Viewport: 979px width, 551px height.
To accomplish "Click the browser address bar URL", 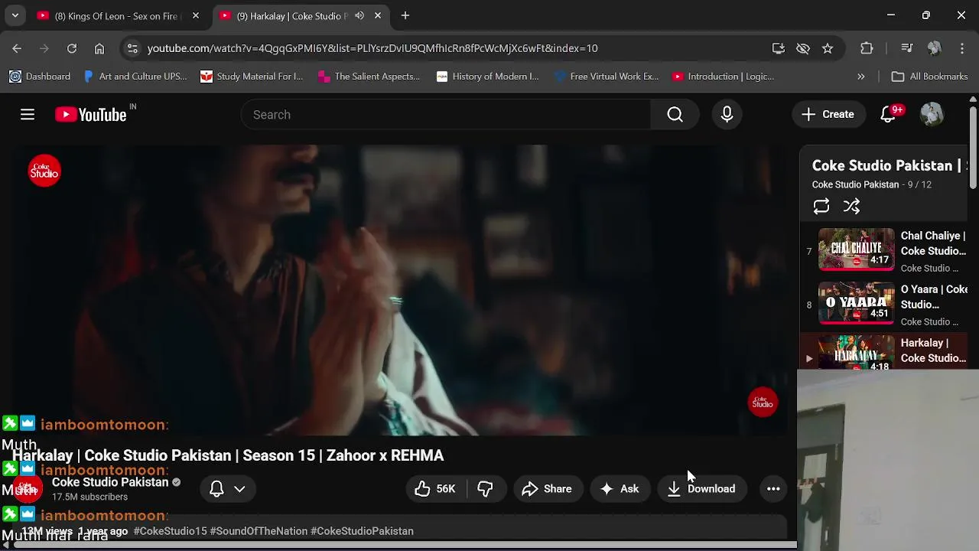I will tap(372, 48).
